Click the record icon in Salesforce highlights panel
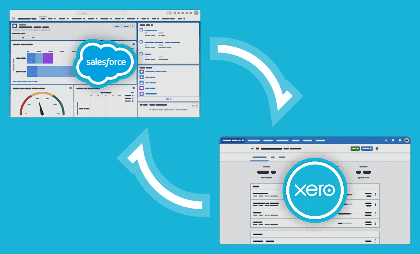This screenshot has width=420, height=254. pyautogui.click(x=15, y=26)
